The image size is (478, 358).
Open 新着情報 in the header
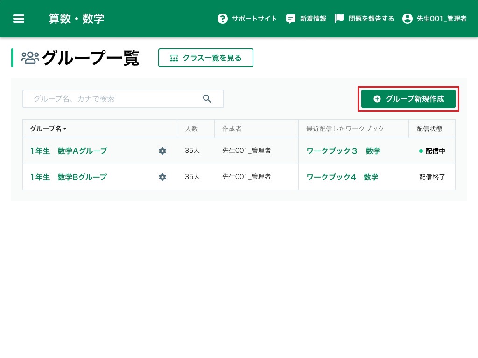coord(313,19)
